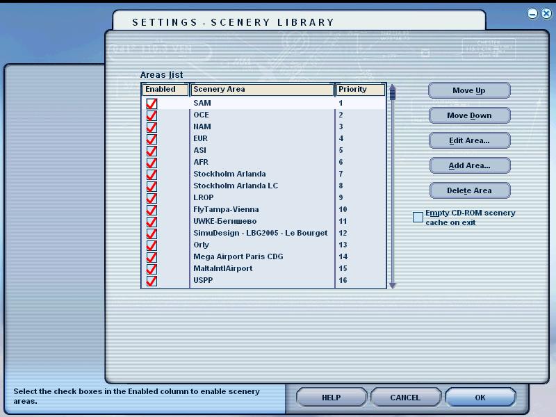Select the FlyTampa-Vienna scenery name
This screenshot has width=556, height=417.
click(226, 209)
